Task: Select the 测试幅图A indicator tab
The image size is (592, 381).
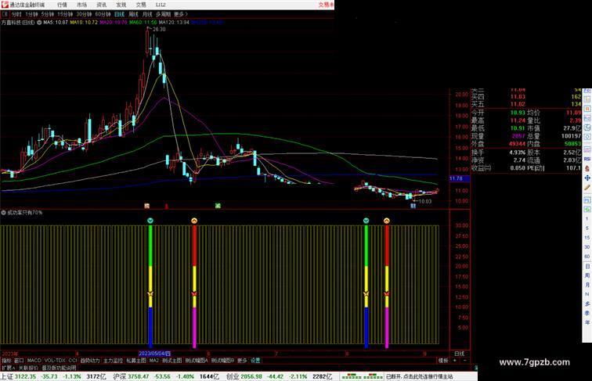Action: tap(197, 361)
